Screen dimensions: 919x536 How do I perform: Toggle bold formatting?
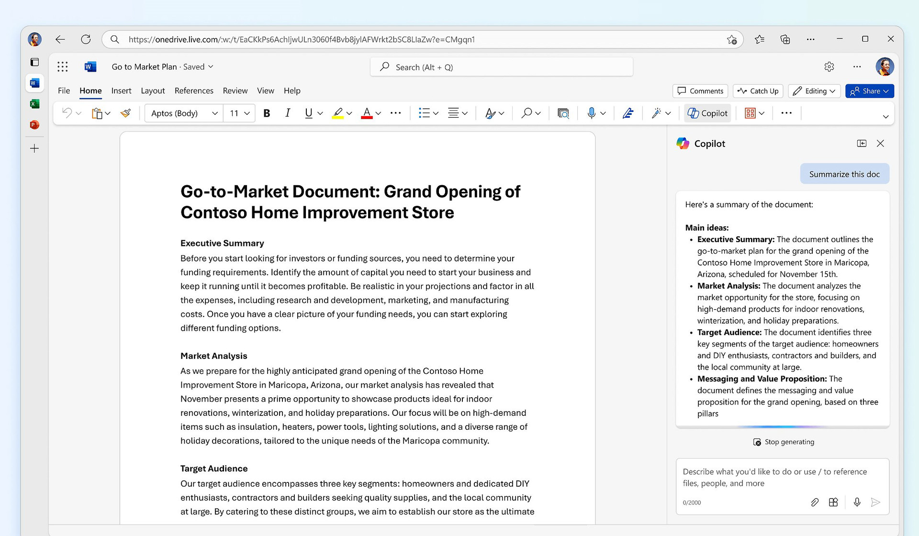[x=267, y=113]
